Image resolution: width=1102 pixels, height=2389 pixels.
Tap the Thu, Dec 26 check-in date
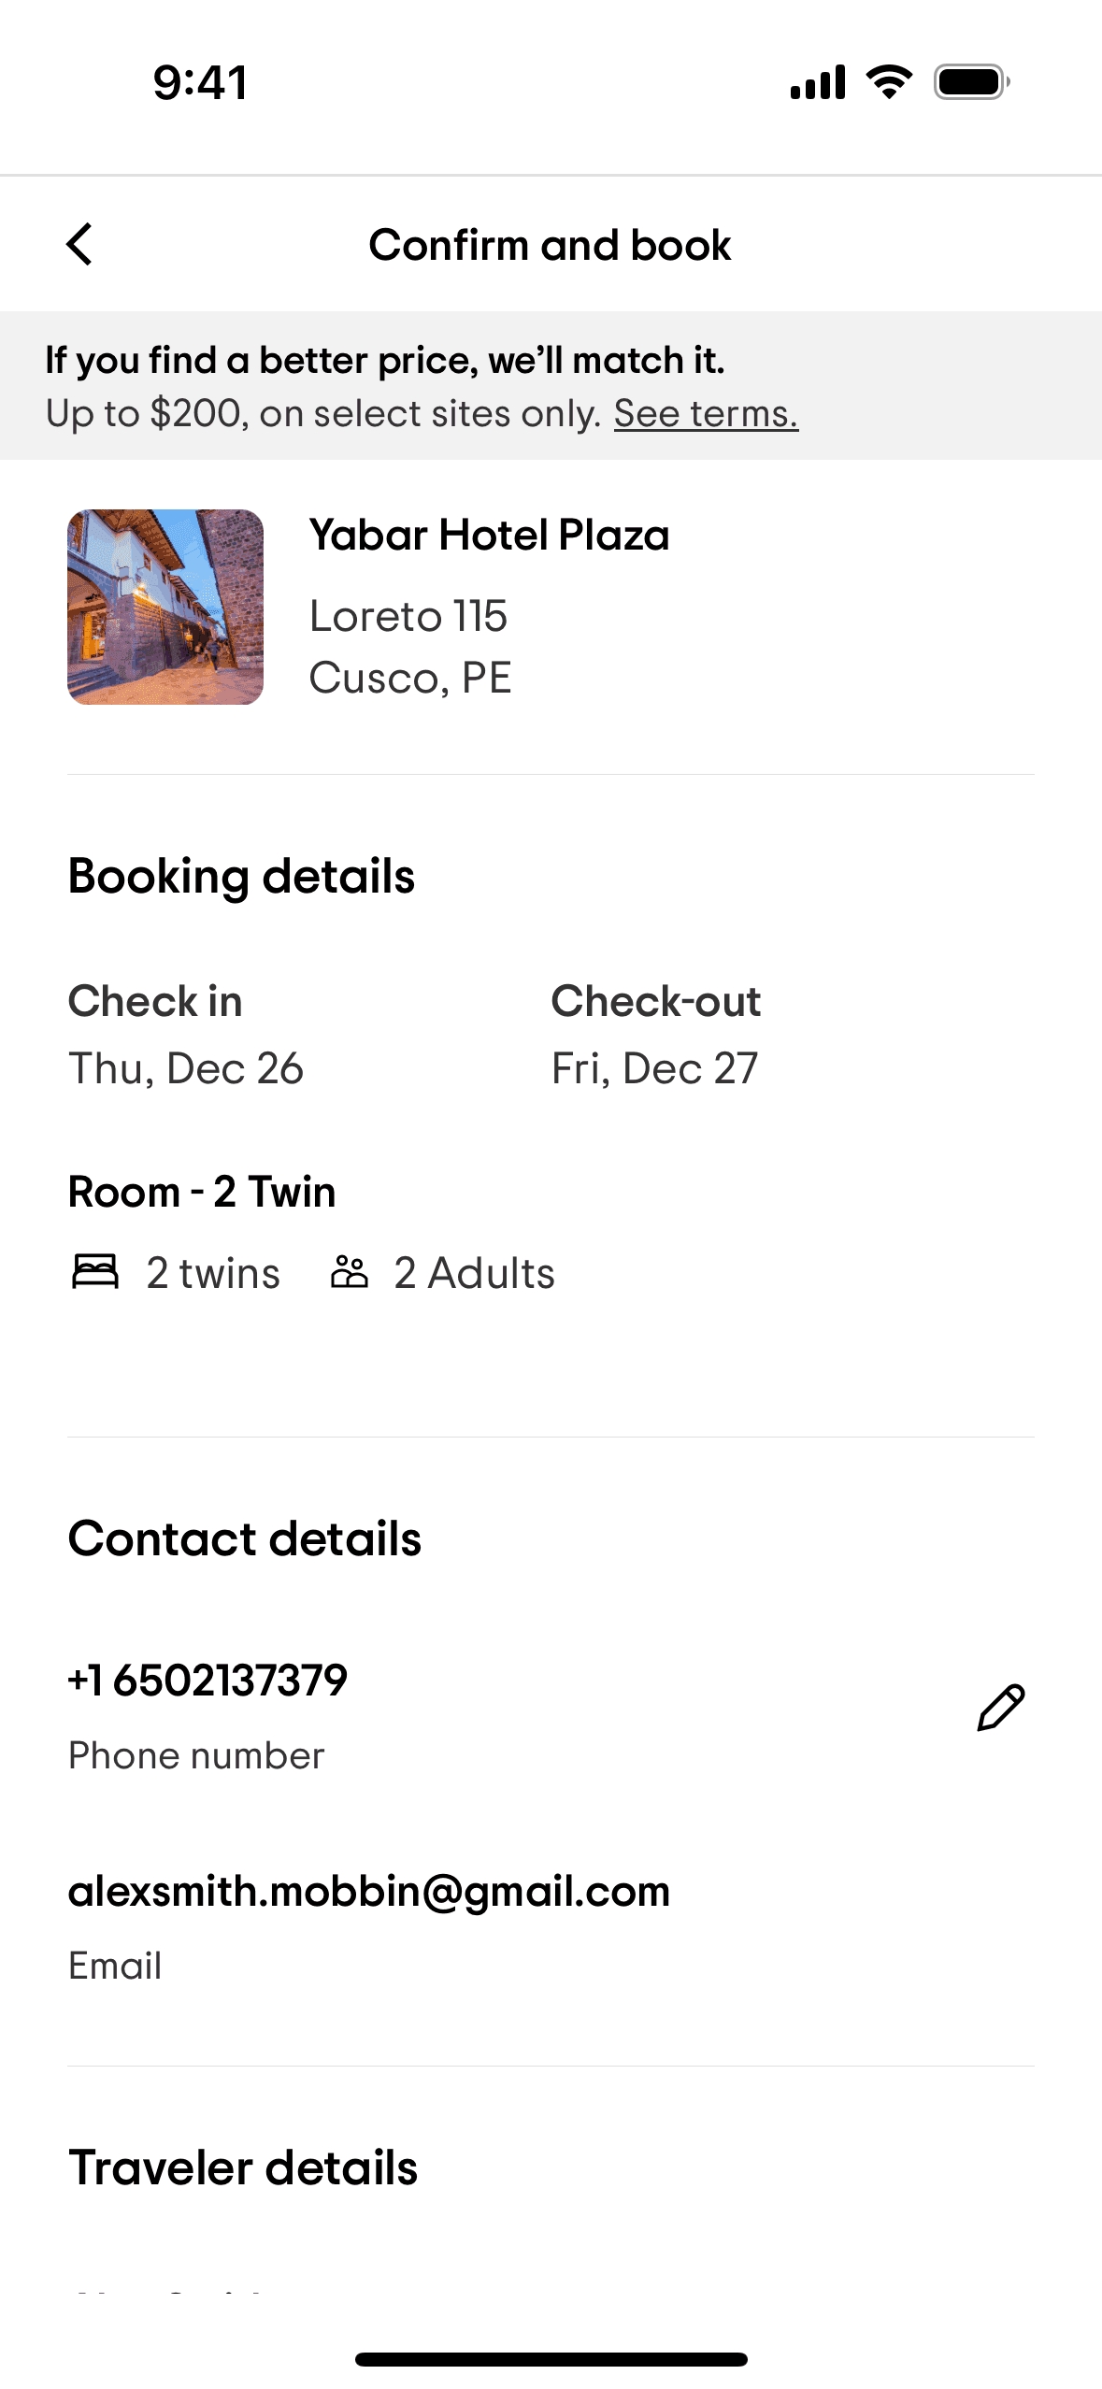pyautogui.click(x=186, y=1068)
